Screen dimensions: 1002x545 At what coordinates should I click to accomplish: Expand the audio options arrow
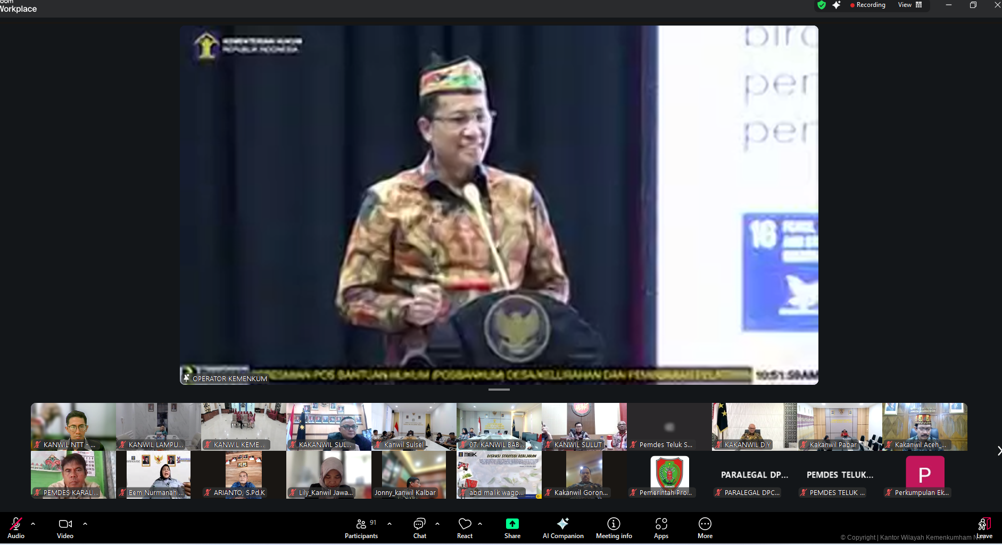[x=33, y=524]
